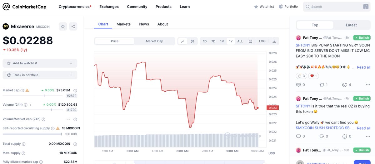This screenshot has width=375, height=164.
Task: Open Learn menu
Action: pos(185,7)
